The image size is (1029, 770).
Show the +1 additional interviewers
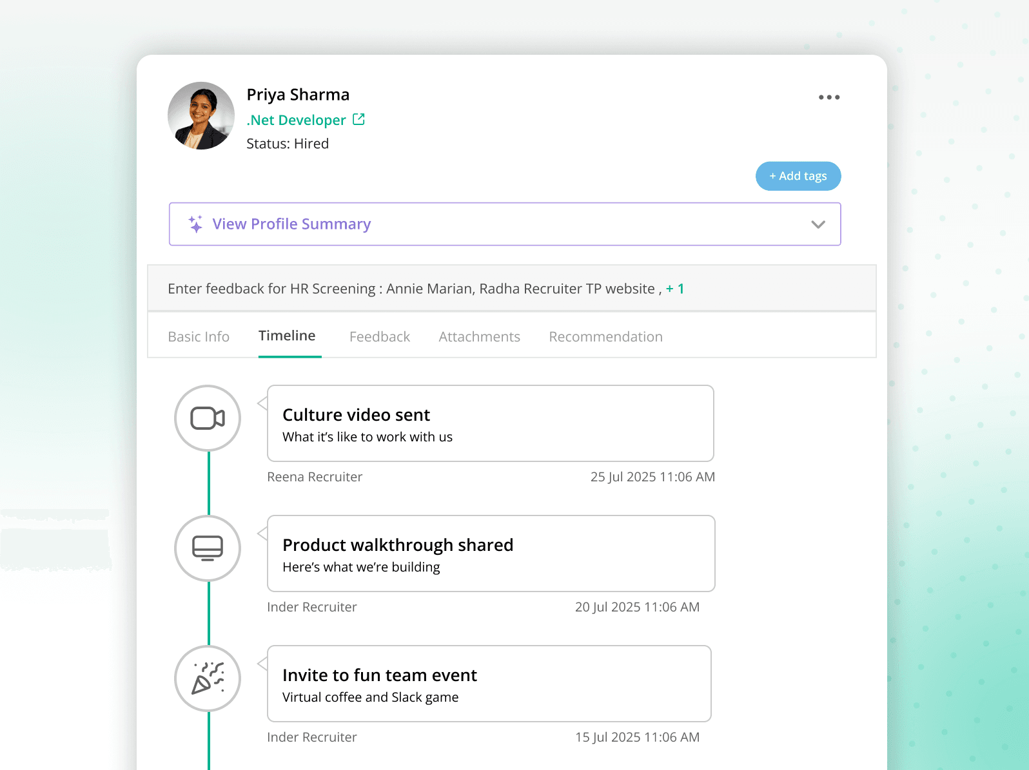tap(675, 289)
